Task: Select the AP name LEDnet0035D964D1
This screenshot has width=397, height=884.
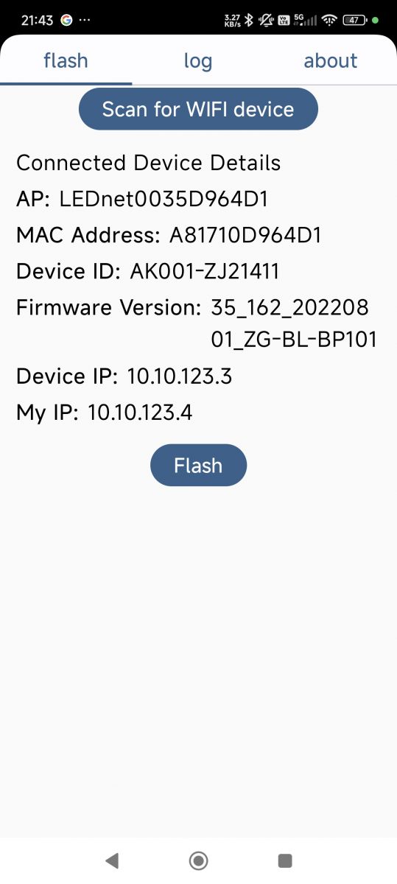Action: click(x=164, y=199)
